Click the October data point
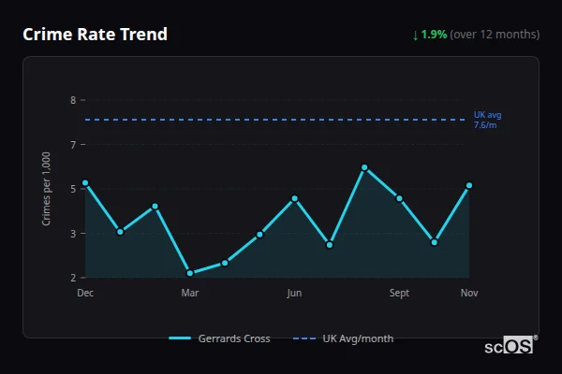 point(435,242)
